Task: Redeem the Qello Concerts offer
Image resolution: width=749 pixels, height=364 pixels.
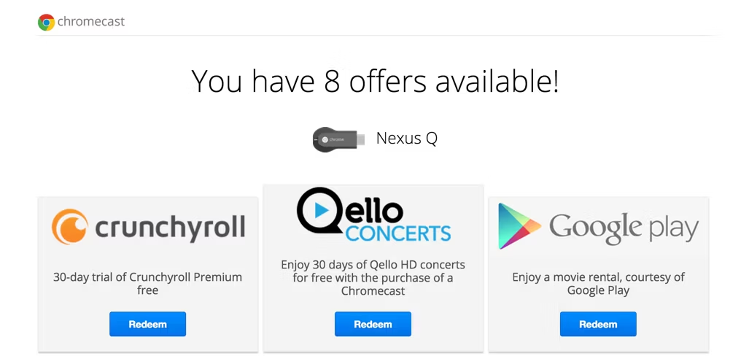Action: point(373,325)
